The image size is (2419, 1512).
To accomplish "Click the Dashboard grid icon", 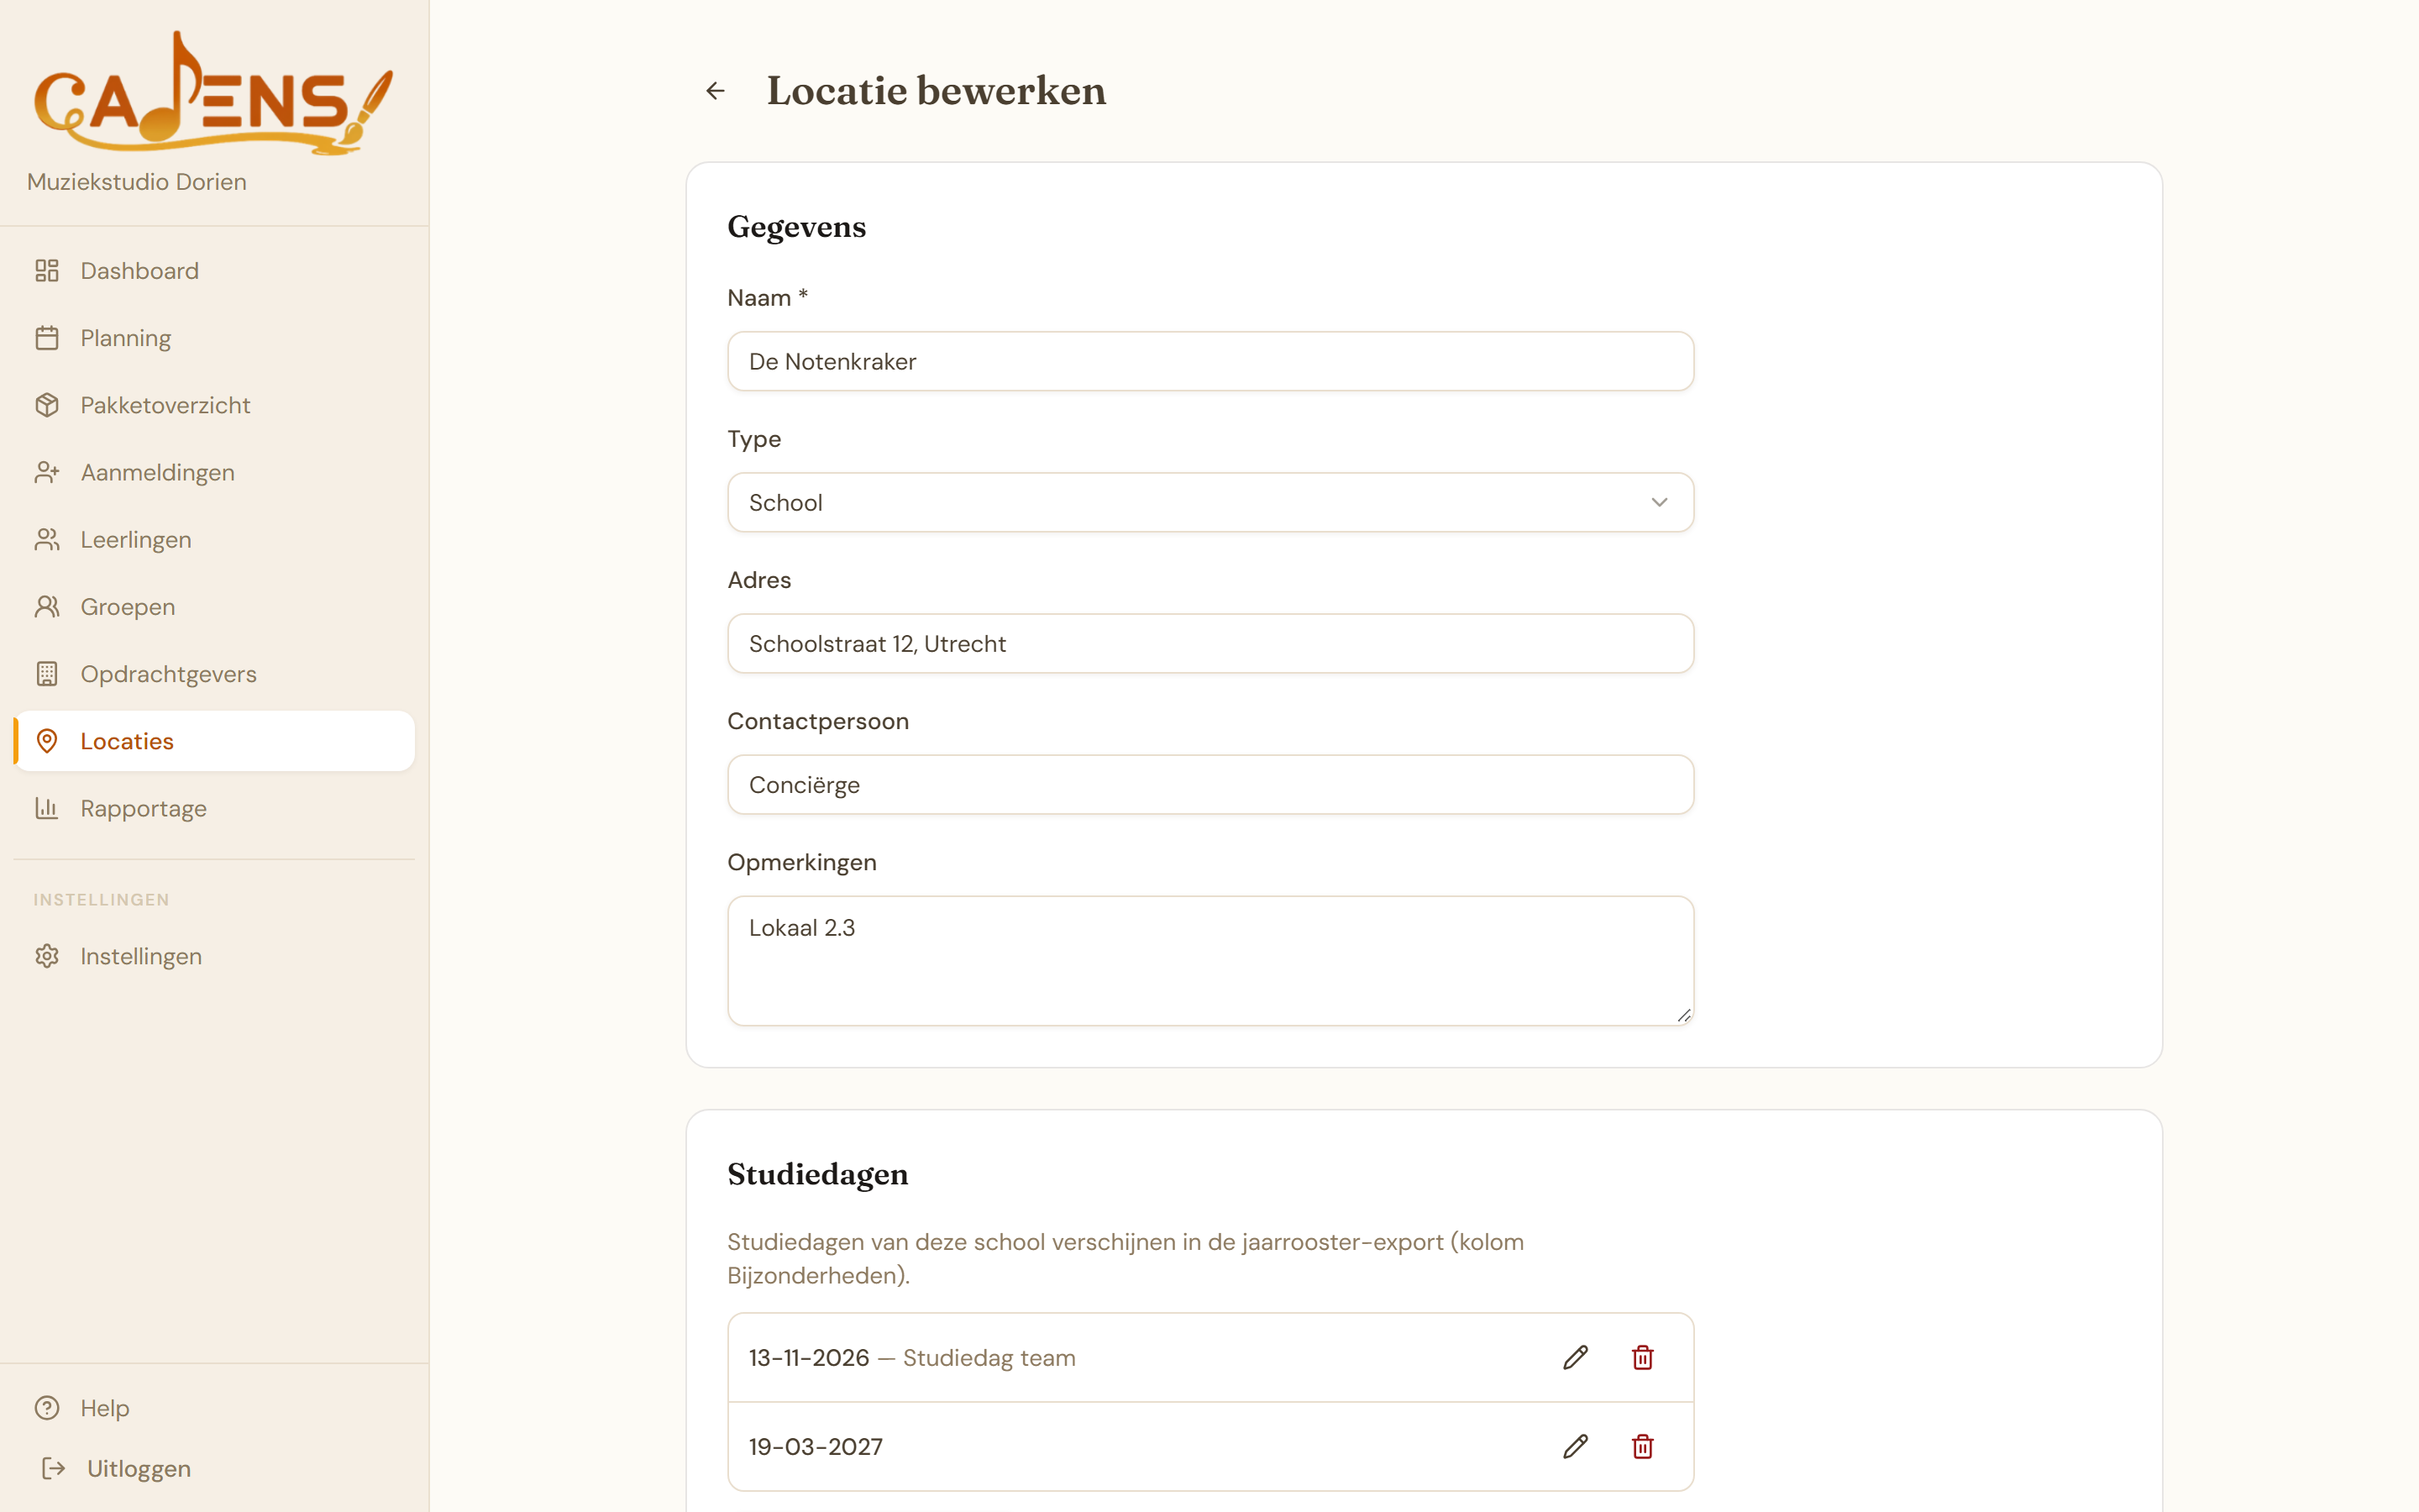I will click(x=47, y=271).
